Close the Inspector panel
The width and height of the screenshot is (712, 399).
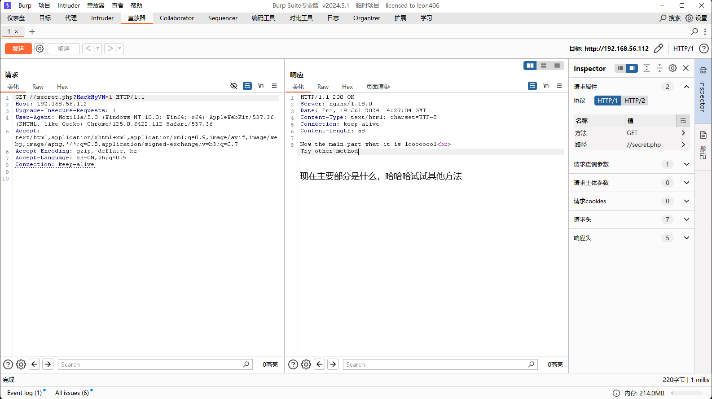point(686,68)
